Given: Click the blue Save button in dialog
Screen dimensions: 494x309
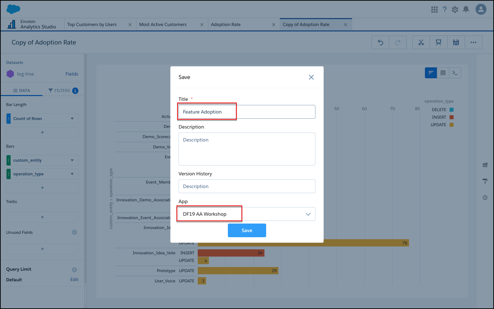Looking at the screenshot, I should [x=247, y=230].
